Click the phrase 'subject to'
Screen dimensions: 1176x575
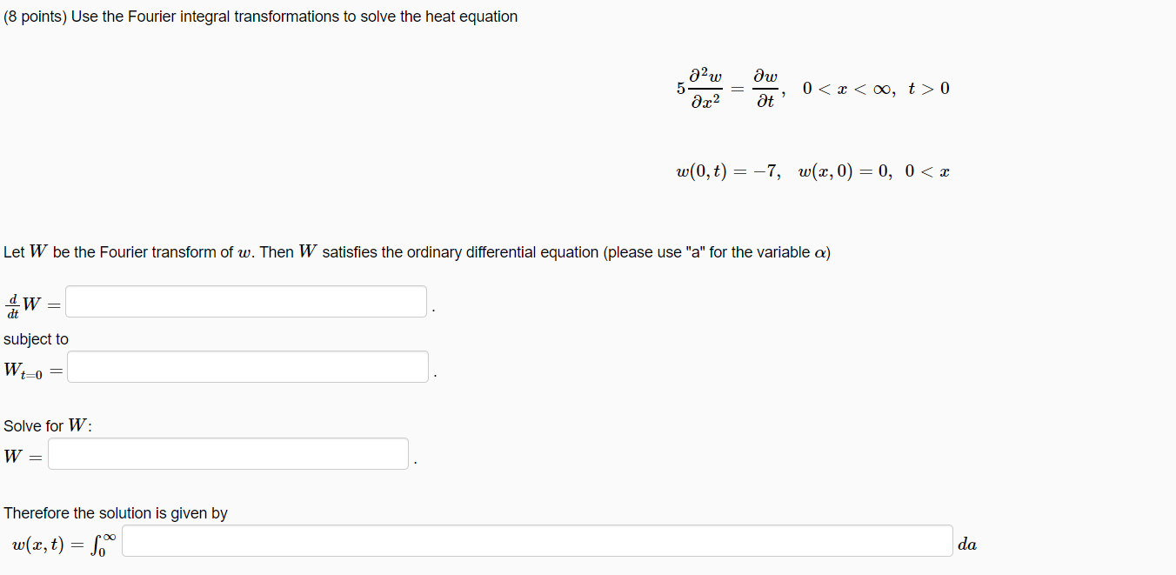35,339
